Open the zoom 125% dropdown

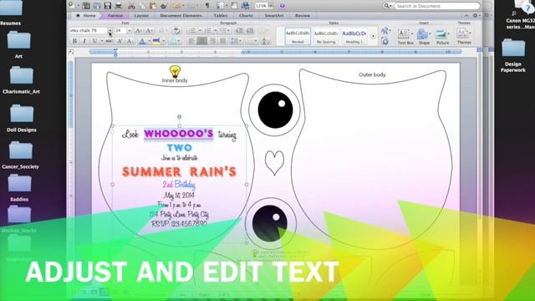[x=271, y=6]
